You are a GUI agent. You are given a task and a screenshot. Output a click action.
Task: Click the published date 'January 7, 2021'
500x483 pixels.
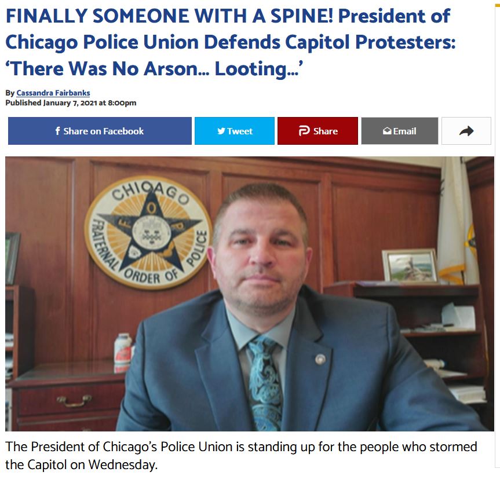70,103
